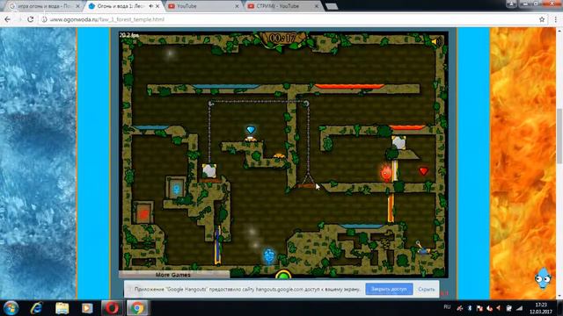Click the FPS counter in game corner
This screenshot has width=563, height=316.
[x=128, y=35]
